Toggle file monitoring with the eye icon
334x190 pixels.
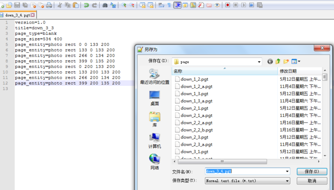tap(217, 5)
